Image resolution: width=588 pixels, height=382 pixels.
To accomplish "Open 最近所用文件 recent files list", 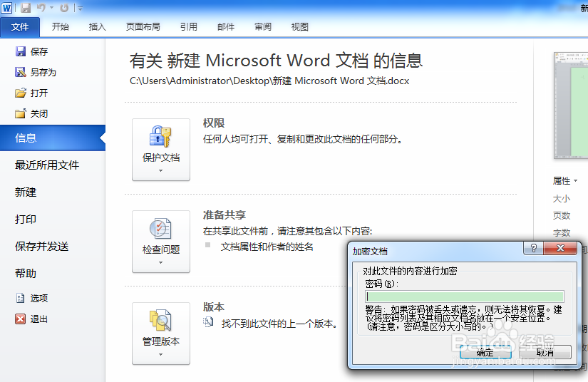I will pyautogui.click(x=47, y=165).
